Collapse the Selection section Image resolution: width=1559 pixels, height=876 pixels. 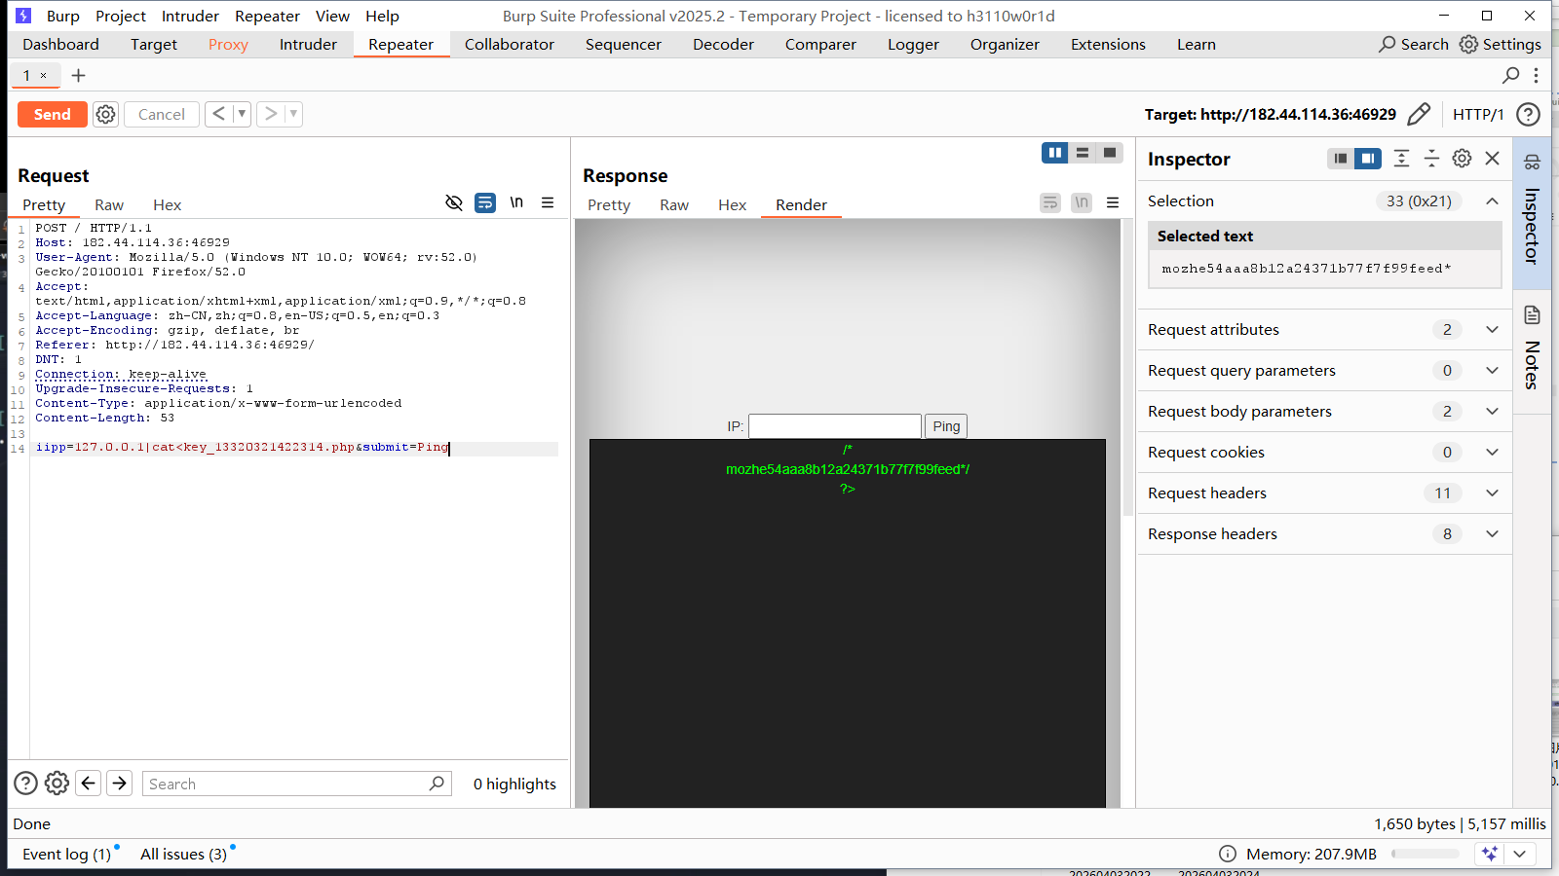click(1492, 201)
